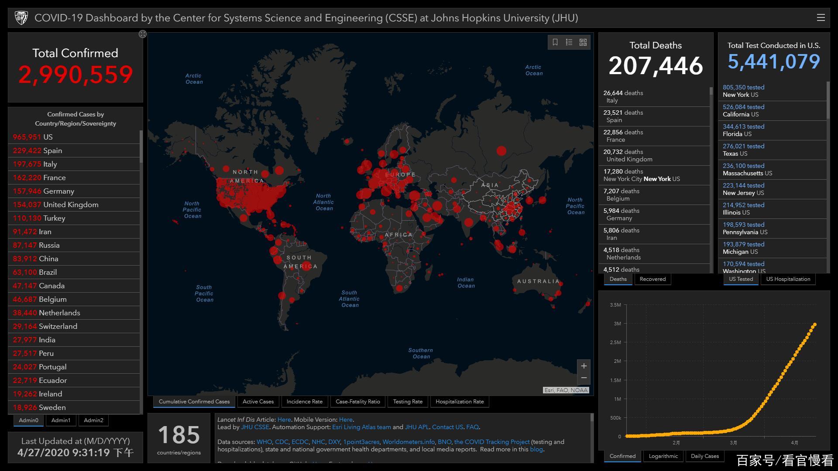Switch to Active Cases map tab

(258, 402)
